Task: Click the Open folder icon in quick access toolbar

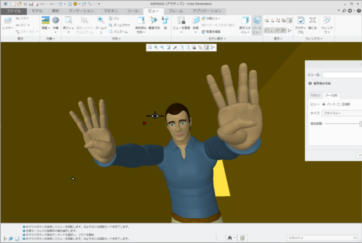Action: tap(20, 4)
